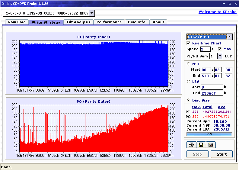Click the Speed input field
239x171 pixels.
tap(205, 49)
